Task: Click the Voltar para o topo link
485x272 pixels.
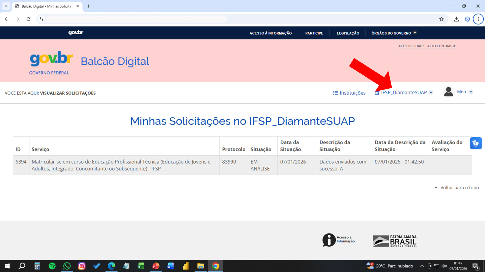Action: [459, 187]
